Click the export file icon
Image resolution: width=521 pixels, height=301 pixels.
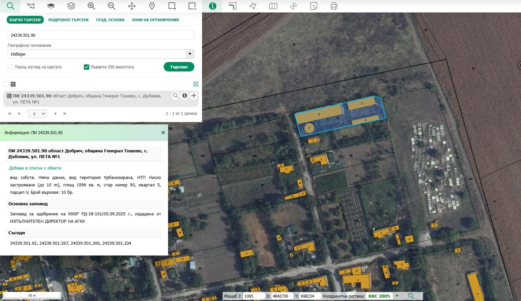pyautogui.click(x=314, y=6)
